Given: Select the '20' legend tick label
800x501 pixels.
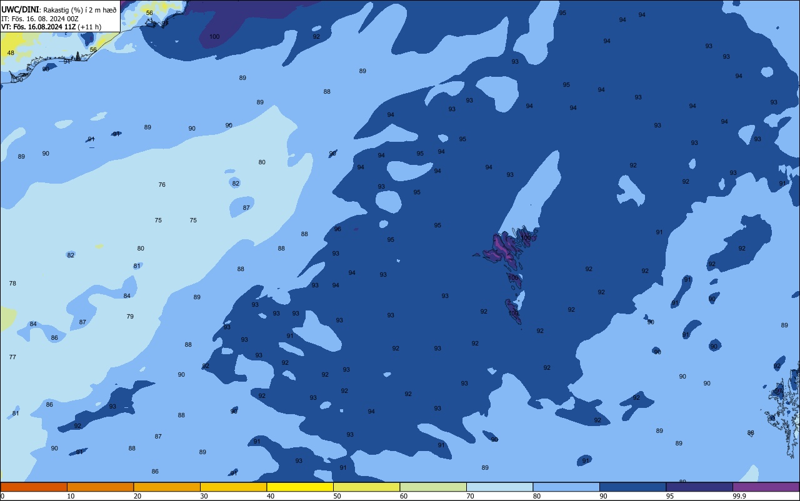Looking at the screenshot, I should click(137, 496).
